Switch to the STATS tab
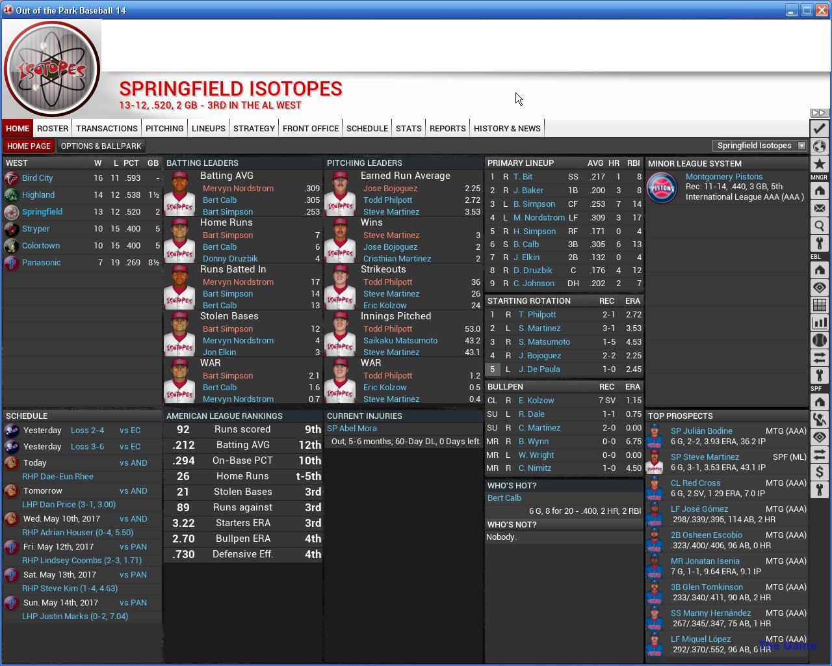Image resolution: width=832 pixels, height=666 pixels. [x=408, y=128]
